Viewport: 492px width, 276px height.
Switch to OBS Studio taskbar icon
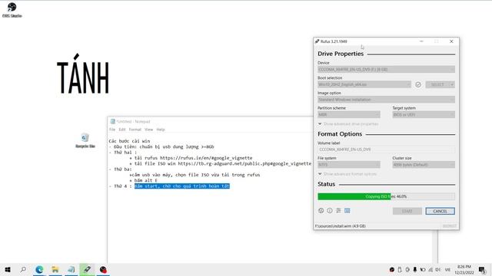103,269
